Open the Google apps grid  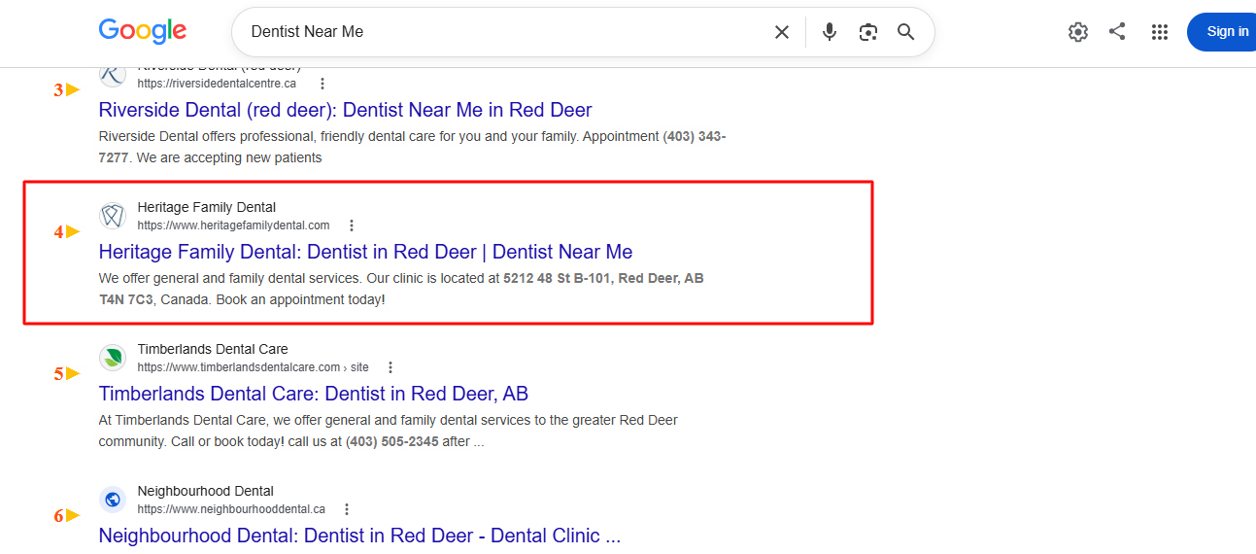[1159, 32]
